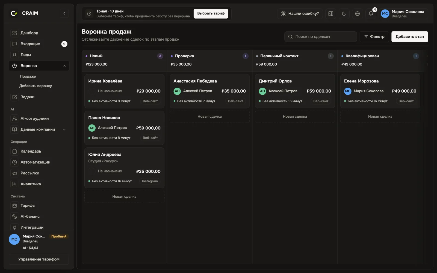The image size is (437, 273).
Task: Open Аналитика reports
Action: pos(39,184)
